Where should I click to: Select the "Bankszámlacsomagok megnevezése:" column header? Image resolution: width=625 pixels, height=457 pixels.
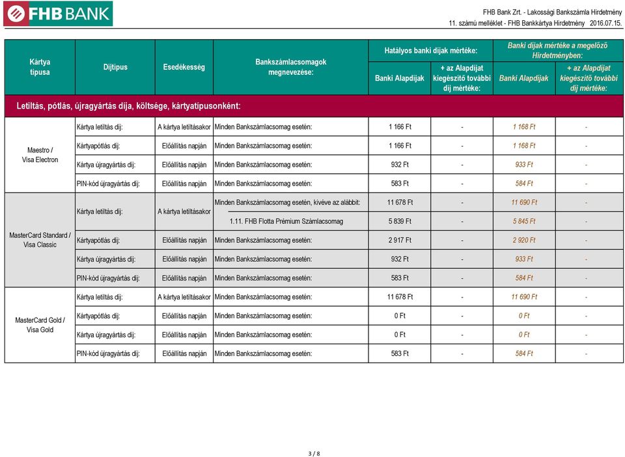[290, 67]
